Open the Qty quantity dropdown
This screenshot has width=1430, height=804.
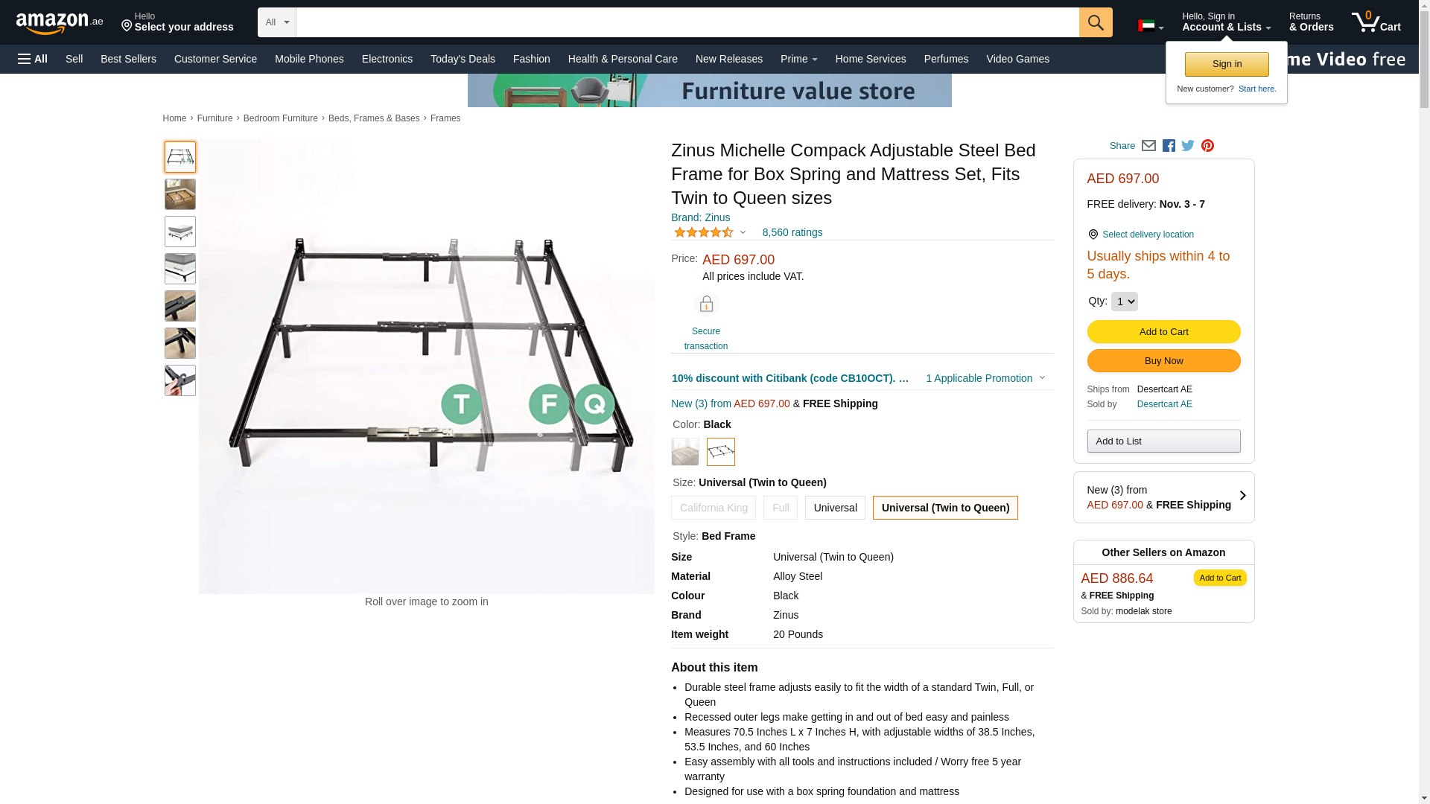[1124, 301]
